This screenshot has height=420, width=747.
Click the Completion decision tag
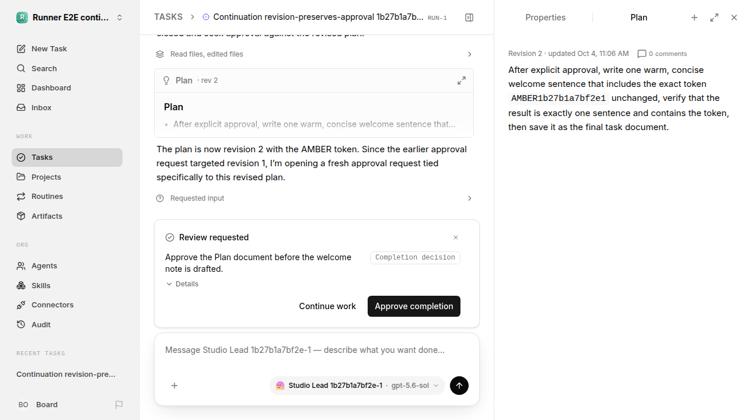[x=415, y=257]
